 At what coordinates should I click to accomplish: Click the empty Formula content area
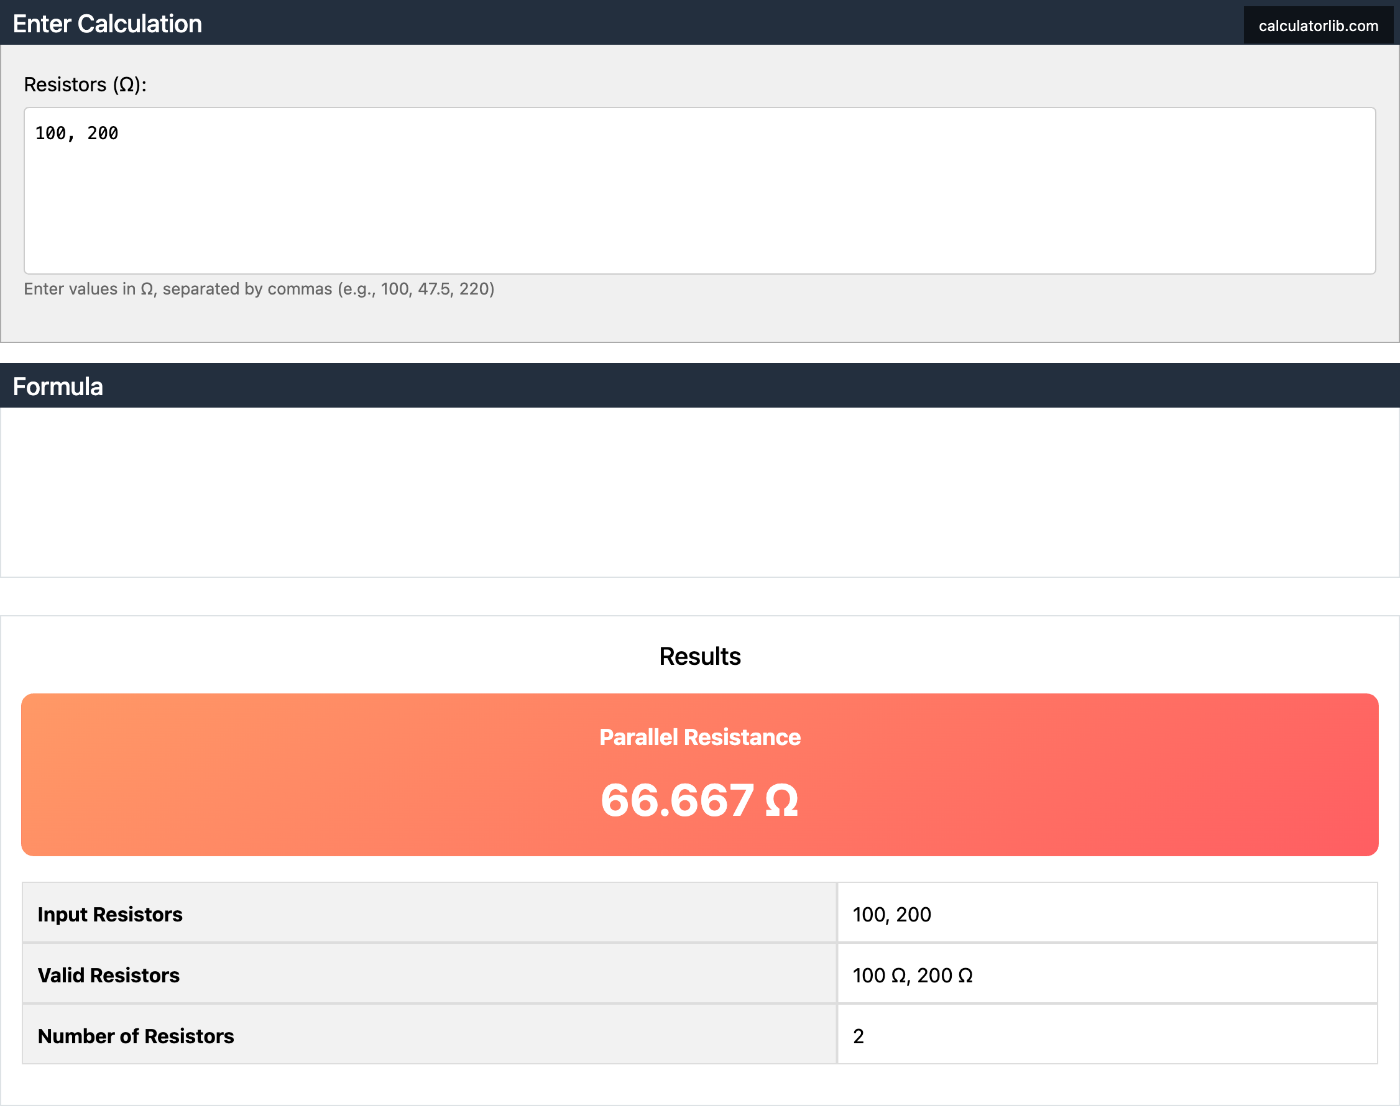click(699, 492)
